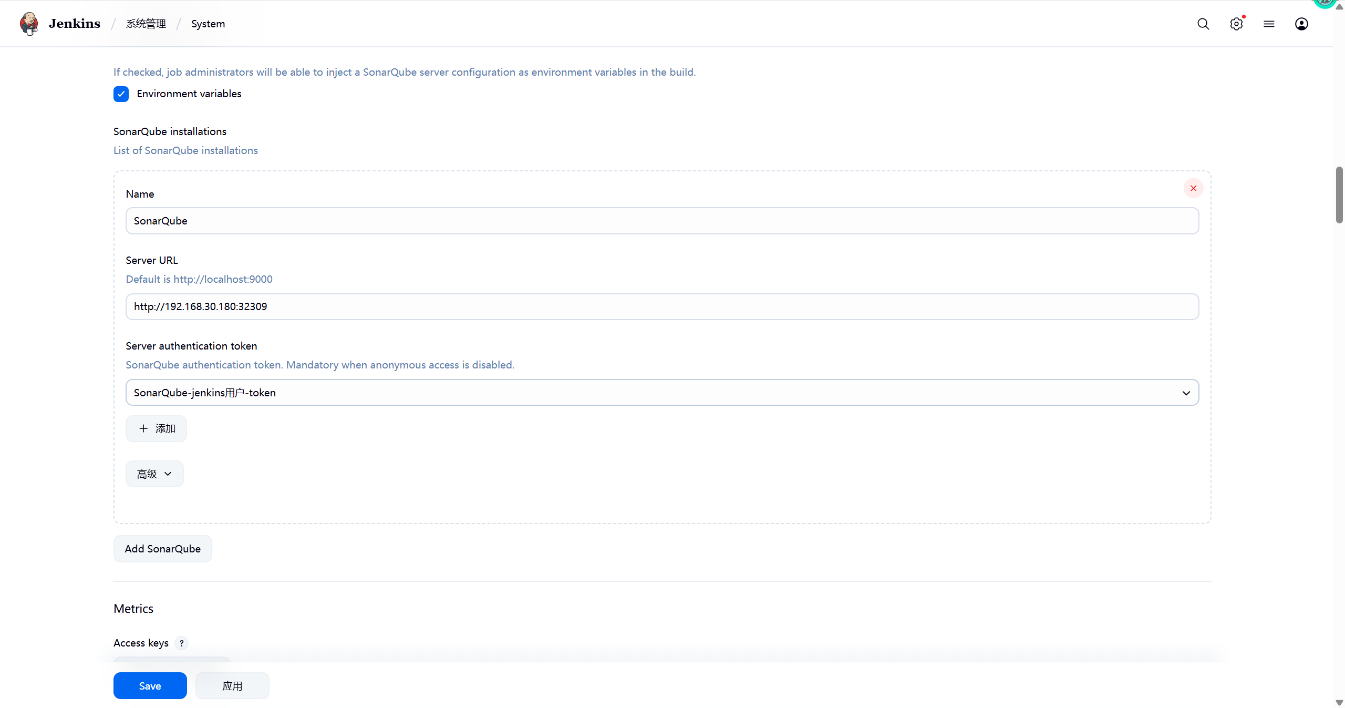Open the user account icon
The height and width of the screenshot is (708, 1345).
[1301, 24]
